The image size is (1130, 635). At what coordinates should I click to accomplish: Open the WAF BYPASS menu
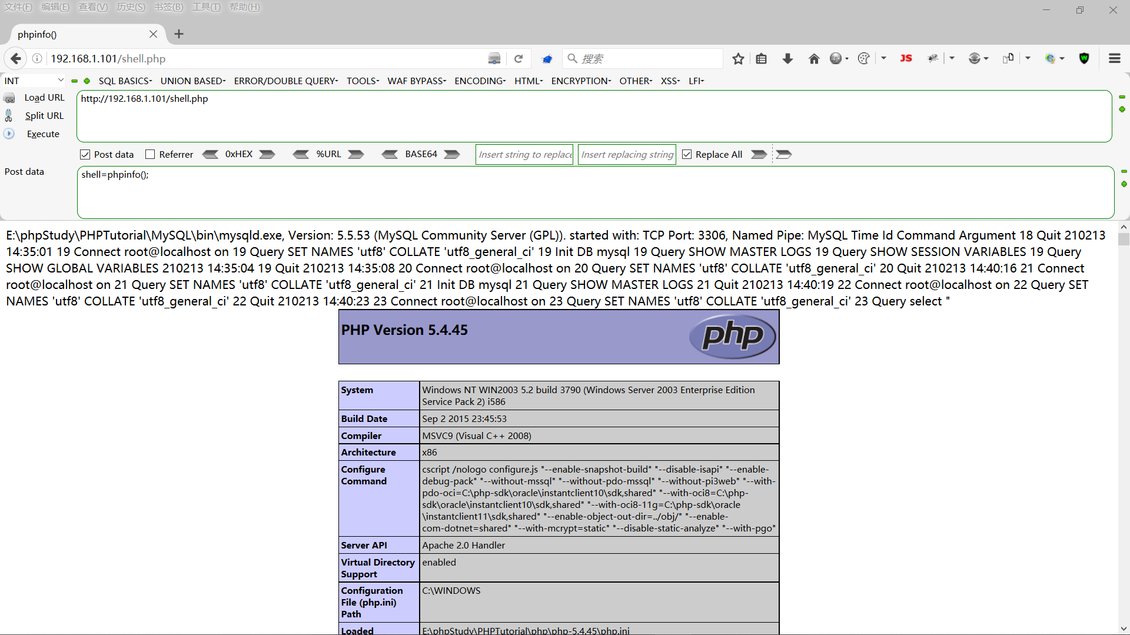coord(416,81)
